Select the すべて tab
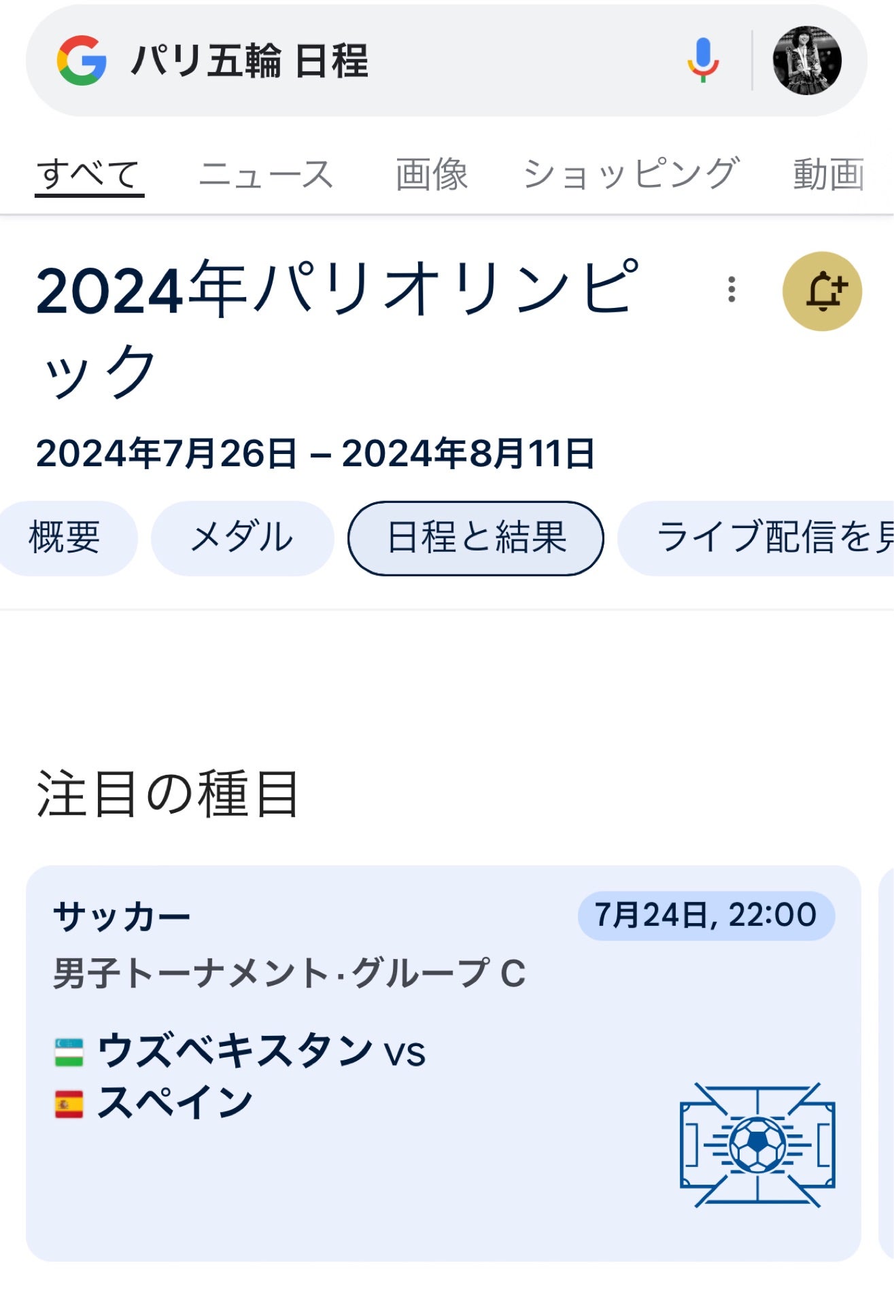Image resolution: width=894 pixels, height=1305 pixels. click(x=88, y=174)
